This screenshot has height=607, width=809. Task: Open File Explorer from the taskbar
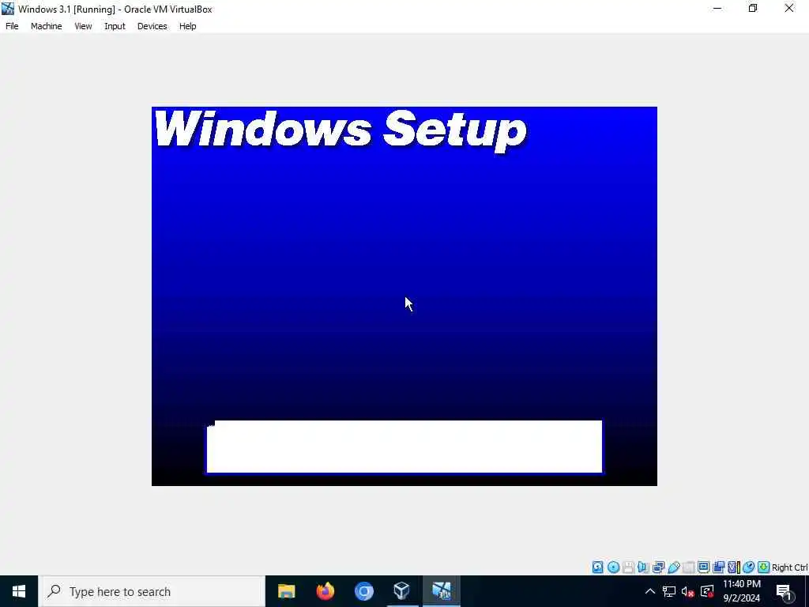(x=286, y=591)
